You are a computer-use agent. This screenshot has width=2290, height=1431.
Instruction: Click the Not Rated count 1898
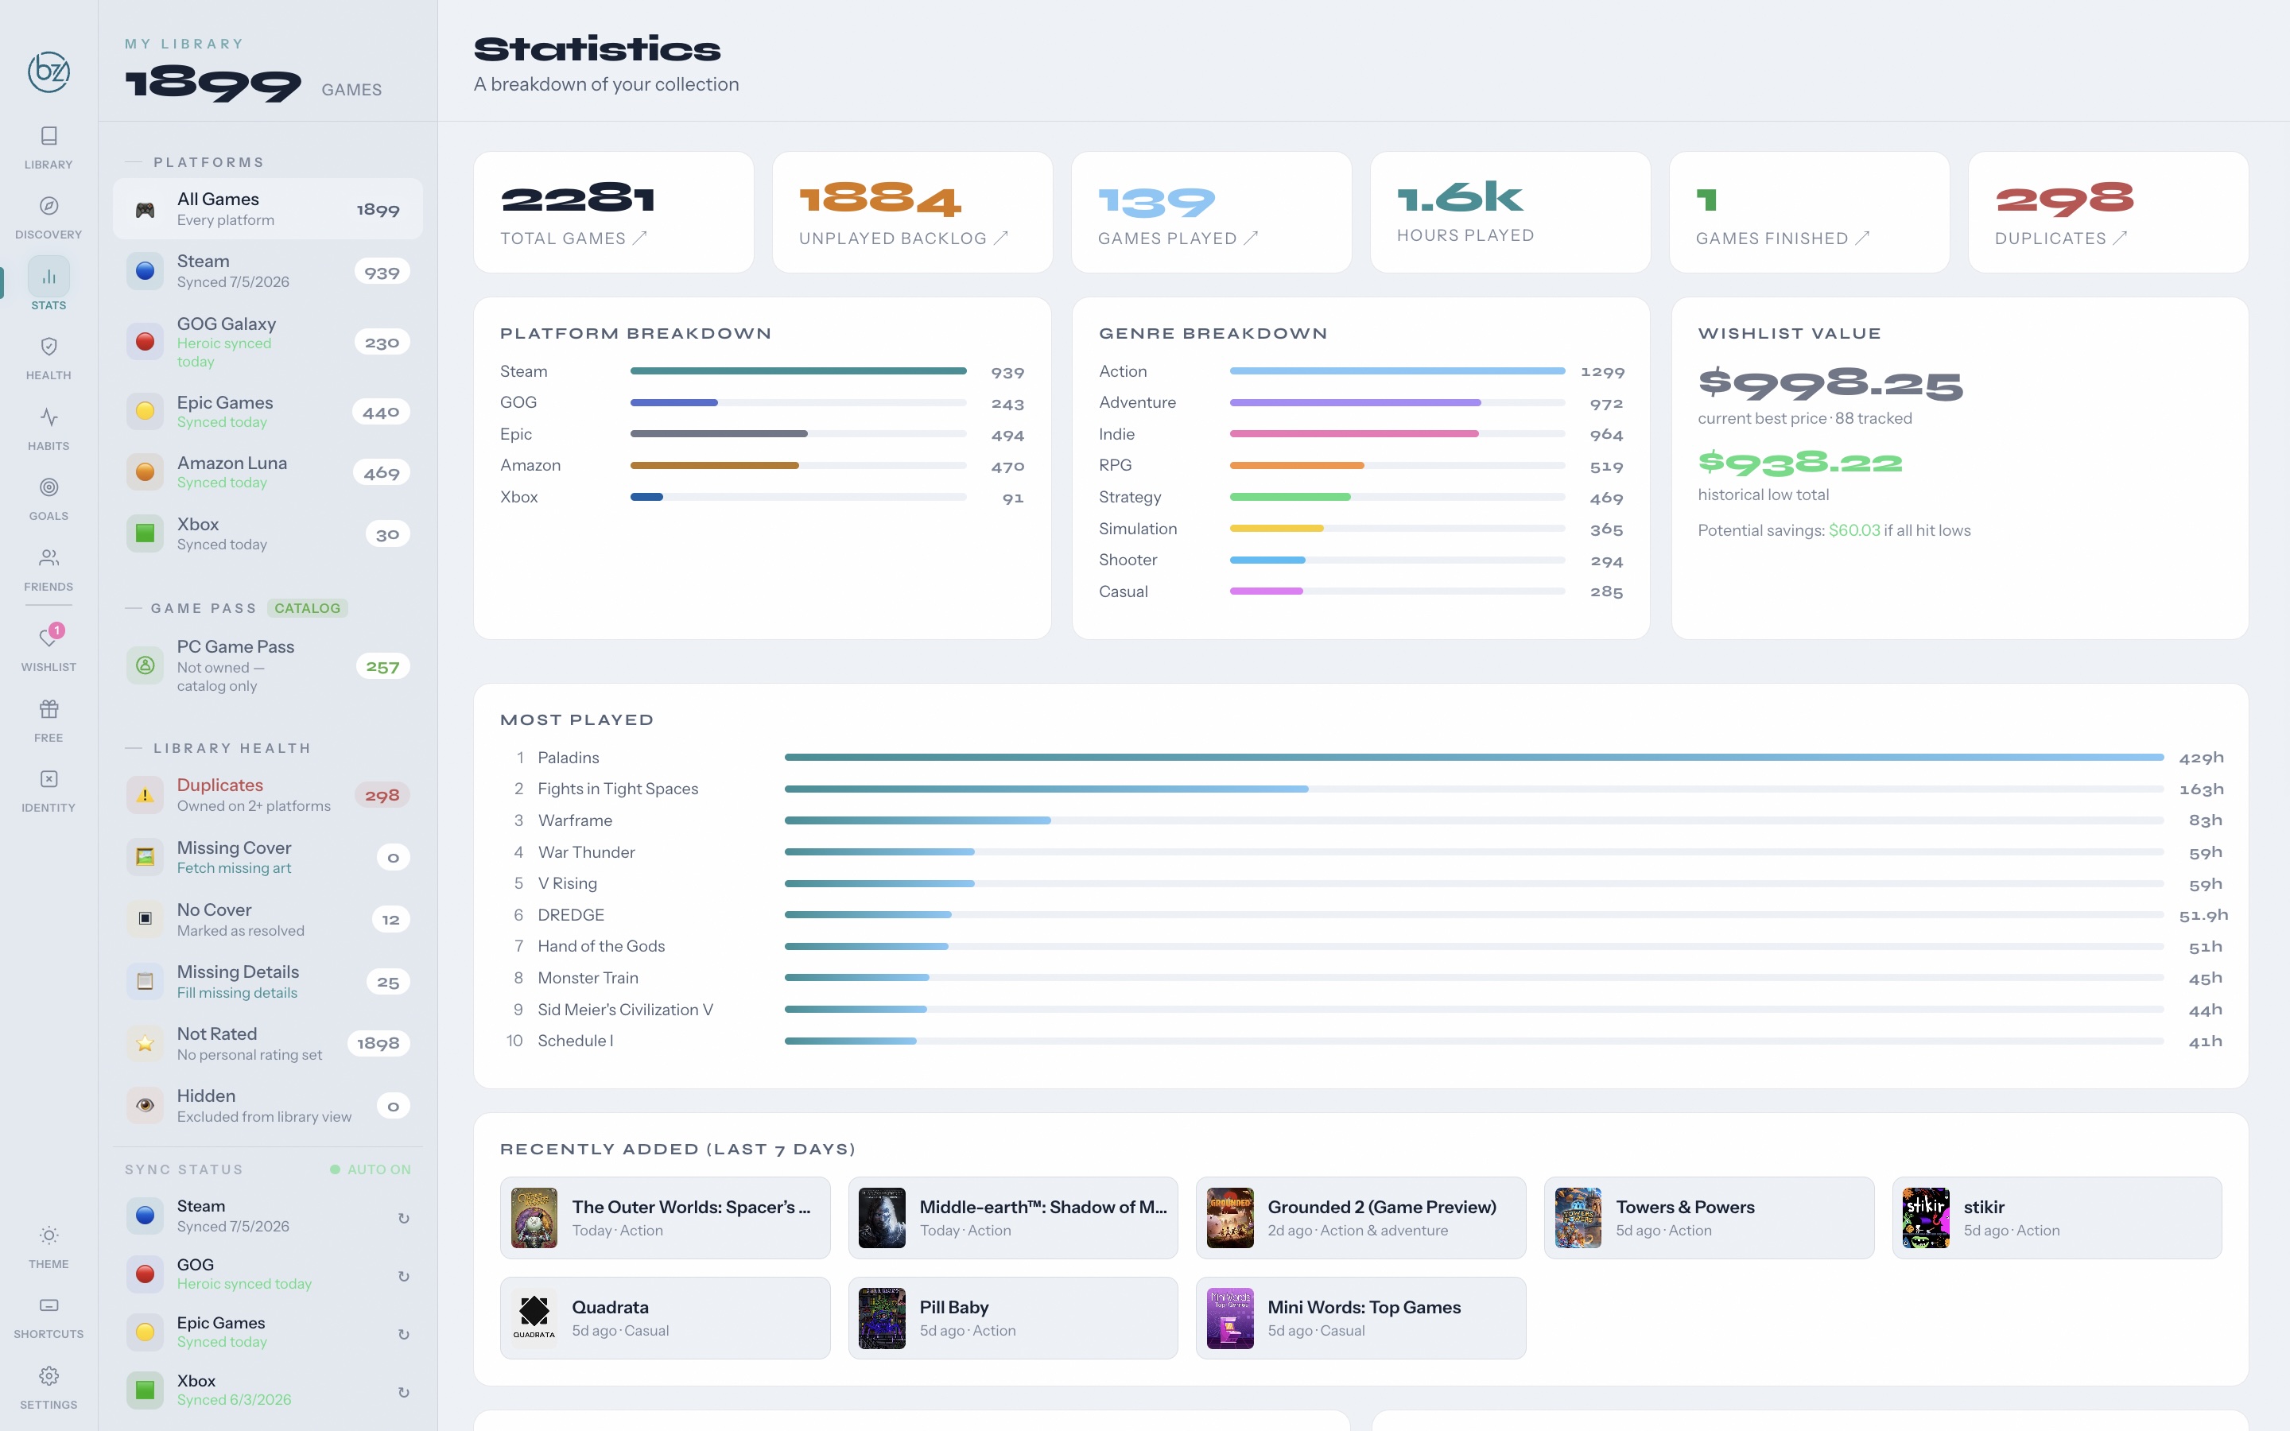(x=378, y=1043)
